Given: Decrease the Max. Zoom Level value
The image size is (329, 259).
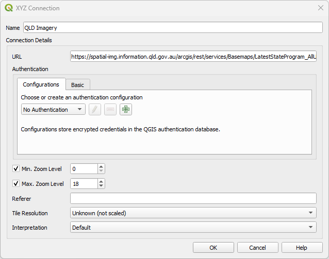Looking at the screenshot, I should pos(101,186).
